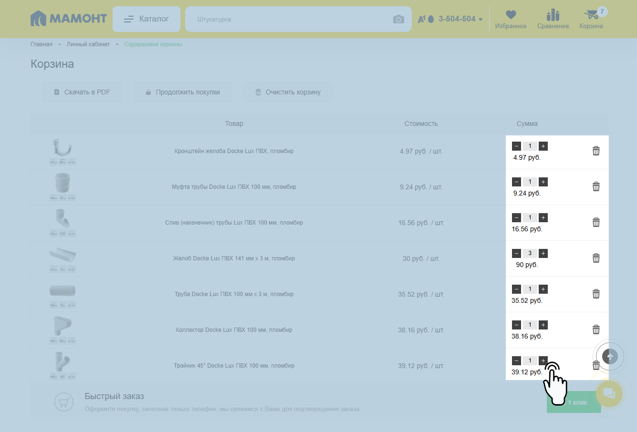Open the Тройник 45° product thumbnail
The image size is (637, 432).
[x=63, y=366]
